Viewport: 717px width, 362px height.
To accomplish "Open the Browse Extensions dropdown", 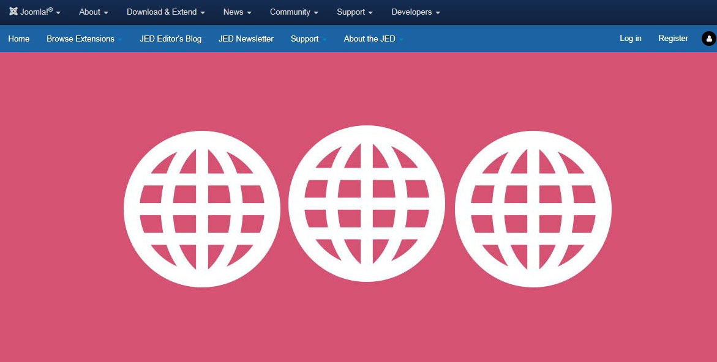I will (84, 39).
